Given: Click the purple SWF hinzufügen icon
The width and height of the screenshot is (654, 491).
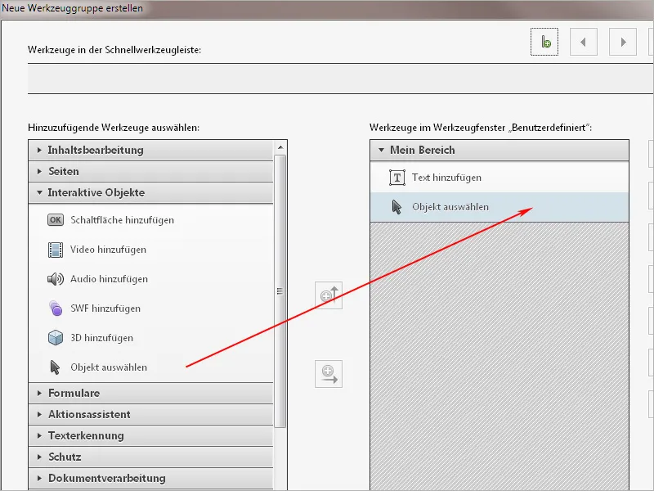Looking at the screenshot, I should point(56,309).
